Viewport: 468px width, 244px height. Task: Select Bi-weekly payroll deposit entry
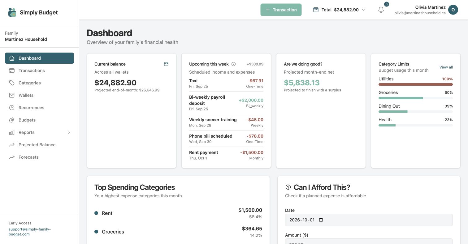pyautogui.click(x=226, y=103)
